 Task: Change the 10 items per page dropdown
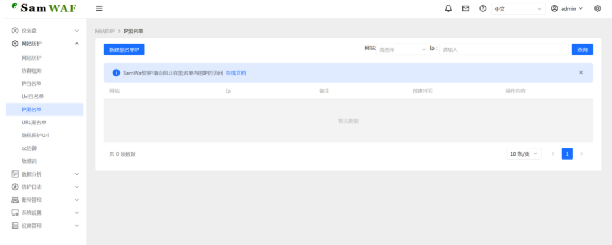[x=524, y=154]
